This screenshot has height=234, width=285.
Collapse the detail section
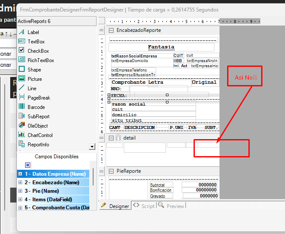point(111,138)
